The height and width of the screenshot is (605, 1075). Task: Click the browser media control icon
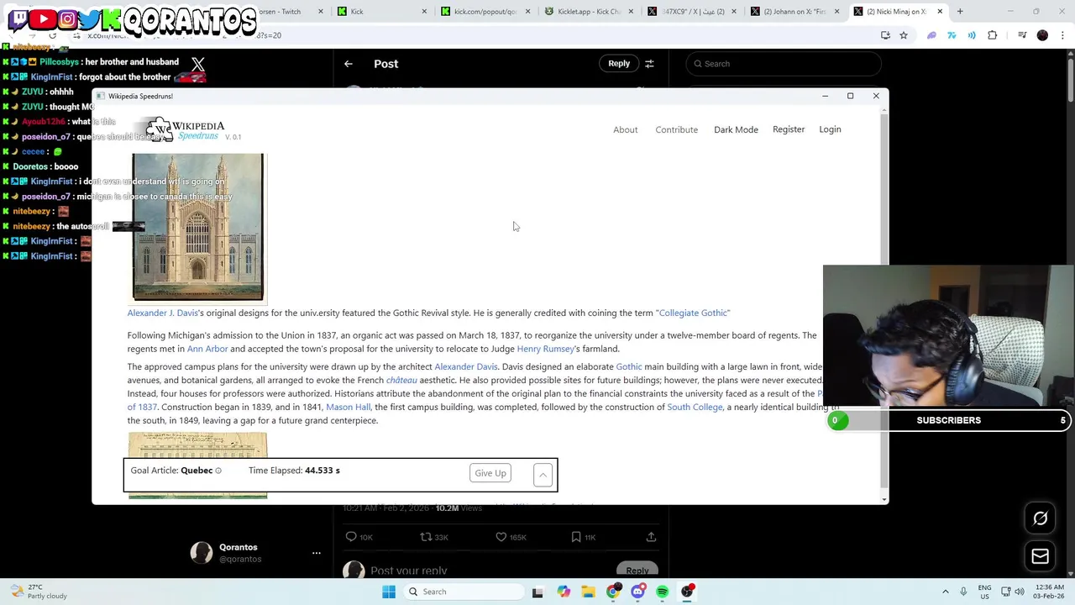pos(1022,35)
